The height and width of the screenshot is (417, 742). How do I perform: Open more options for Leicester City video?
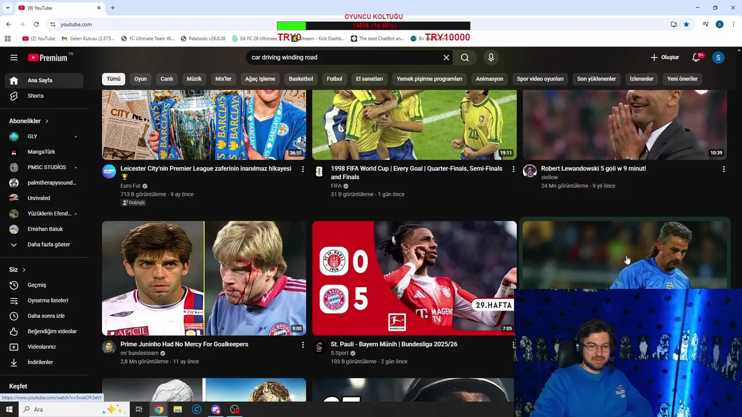pyautogui.click(x=303, y=169)
